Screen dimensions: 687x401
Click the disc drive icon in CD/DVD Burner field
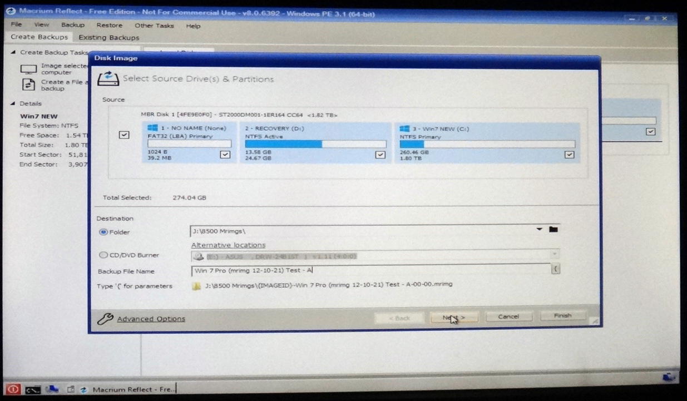(x=199, y=256)
